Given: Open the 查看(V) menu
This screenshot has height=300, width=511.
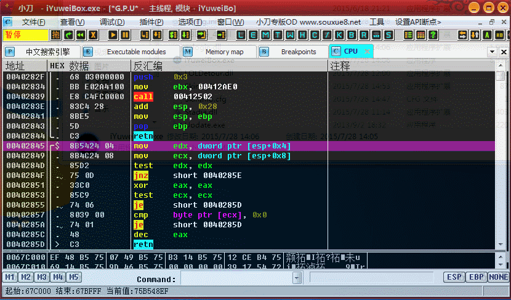Looking at the screenshot, I should (x=73, y=22).
